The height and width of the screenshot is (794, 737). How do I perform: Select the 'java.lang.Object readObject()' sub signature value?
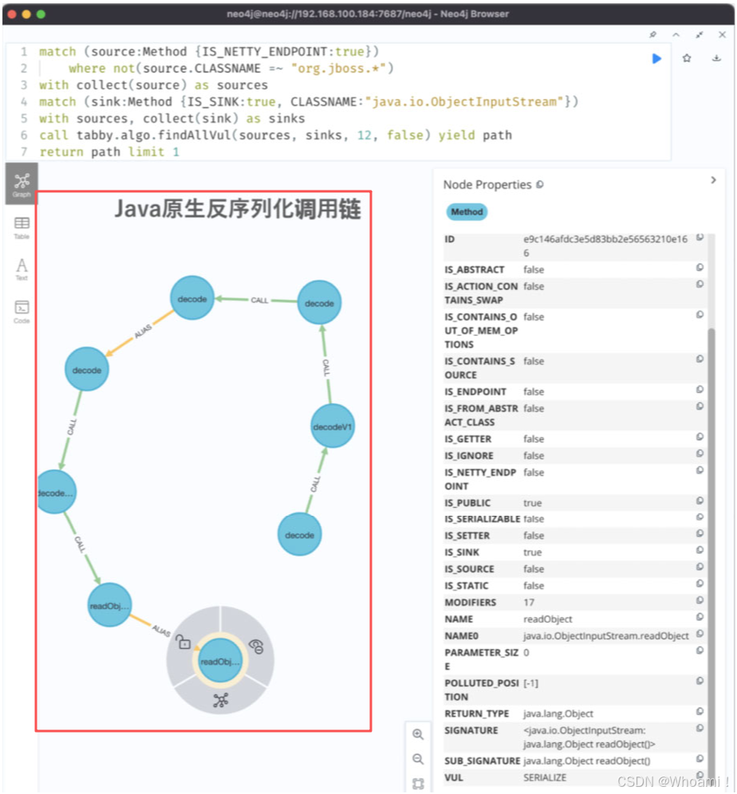click(586, 761)
